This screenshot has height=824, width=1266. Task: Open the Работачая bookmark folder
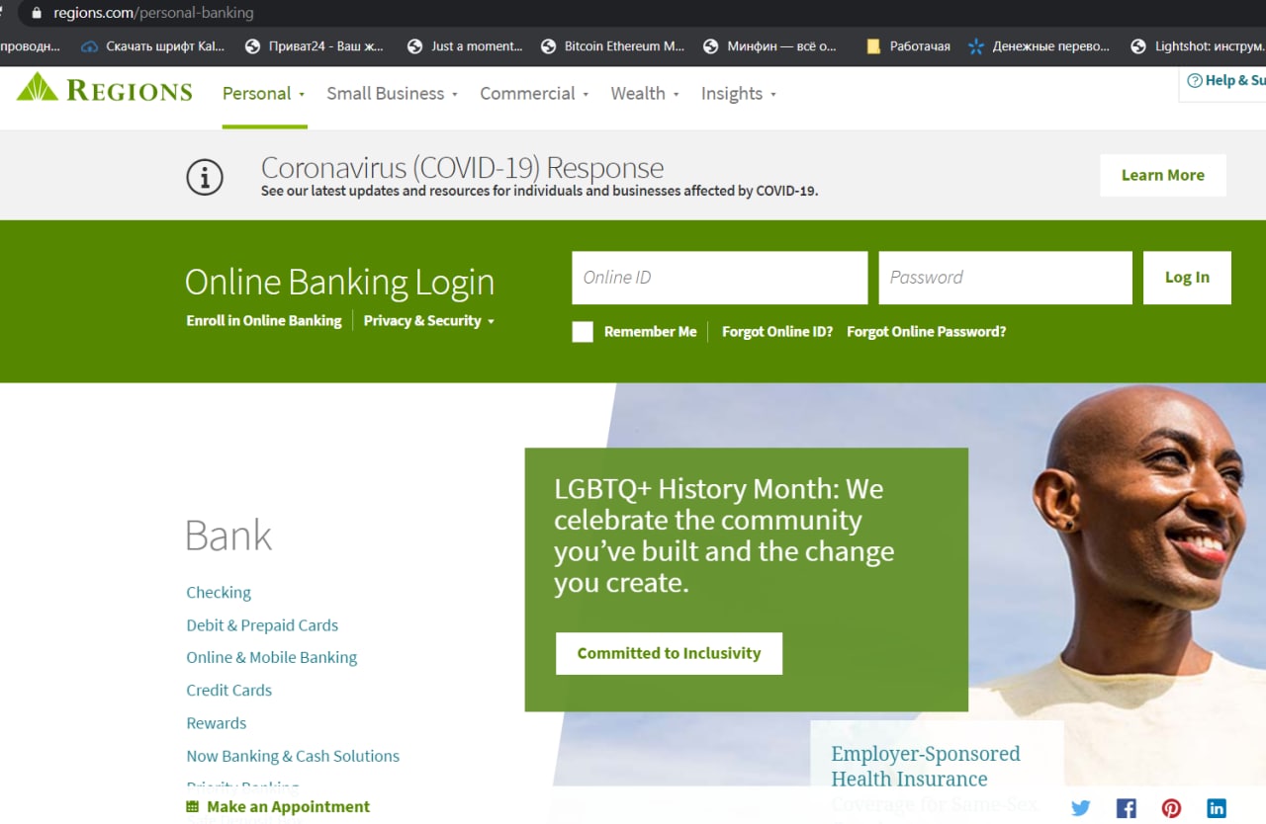[x=908, y=45]
